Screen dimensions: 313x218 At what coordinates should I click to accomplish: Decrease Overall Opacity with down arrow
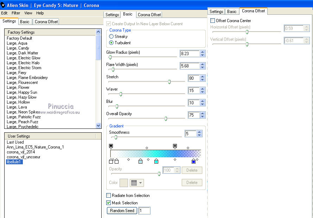pyautogui.click(x=203, y=117)
